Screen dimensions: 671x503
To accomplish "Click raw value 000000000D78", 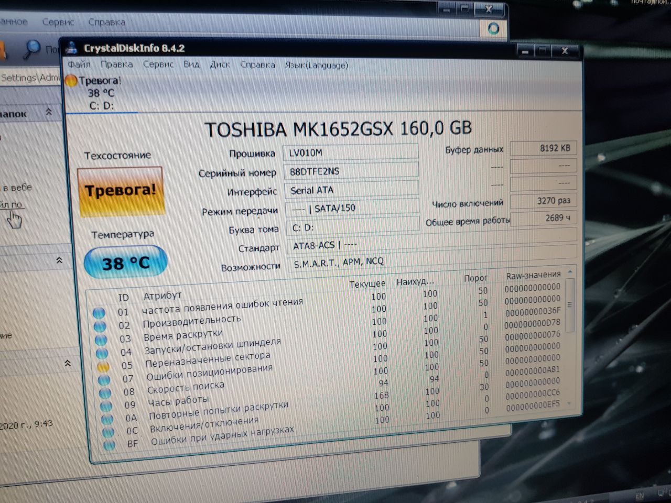I will point(532,323).
